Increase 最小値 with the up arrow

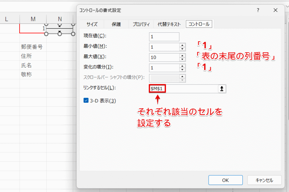click(x=182, y=45)
